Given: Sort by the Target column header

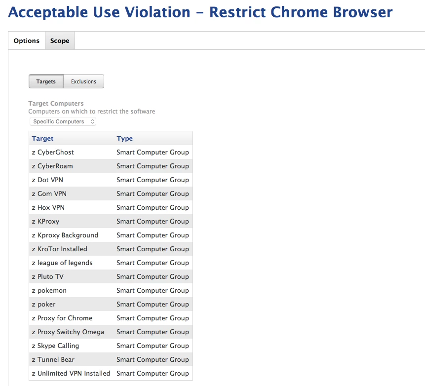Looking at the screenshot, I should tap(42, 139).
